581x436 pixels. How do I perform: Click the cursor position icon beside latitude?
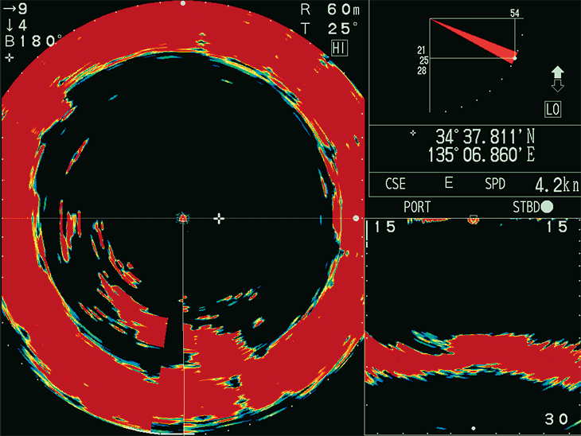[x=413, y=133]
